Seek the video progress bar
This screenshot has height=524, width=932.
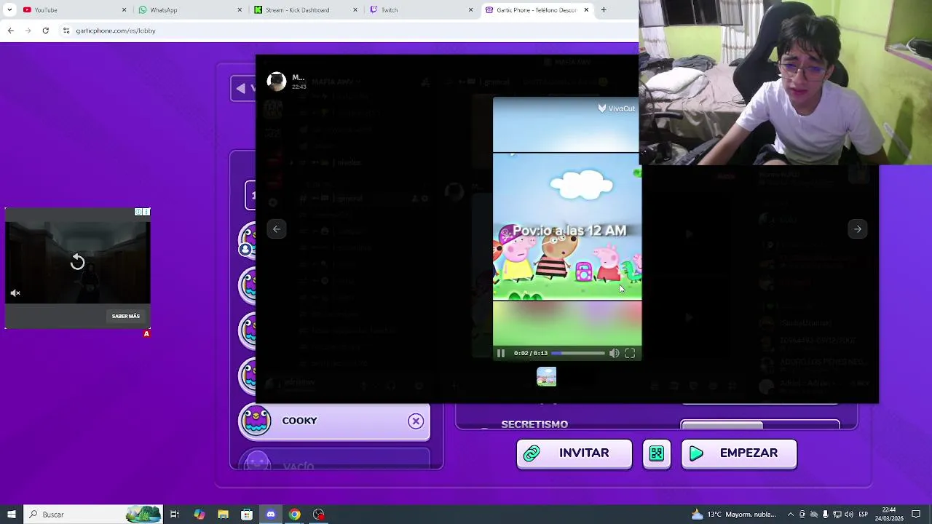coord(577,353)
